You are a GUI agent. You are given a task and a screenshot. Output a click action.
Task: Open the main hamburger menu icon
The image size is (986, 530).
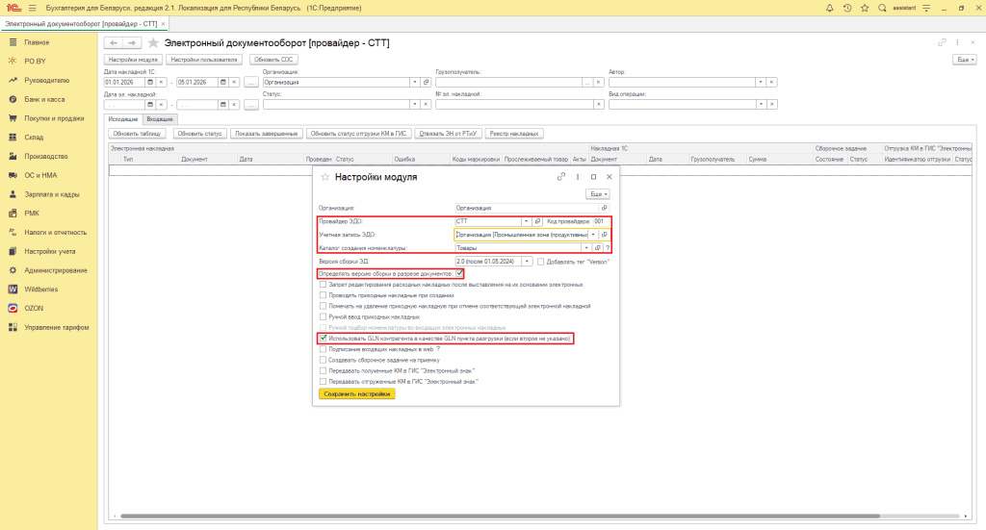coord(32,8)
